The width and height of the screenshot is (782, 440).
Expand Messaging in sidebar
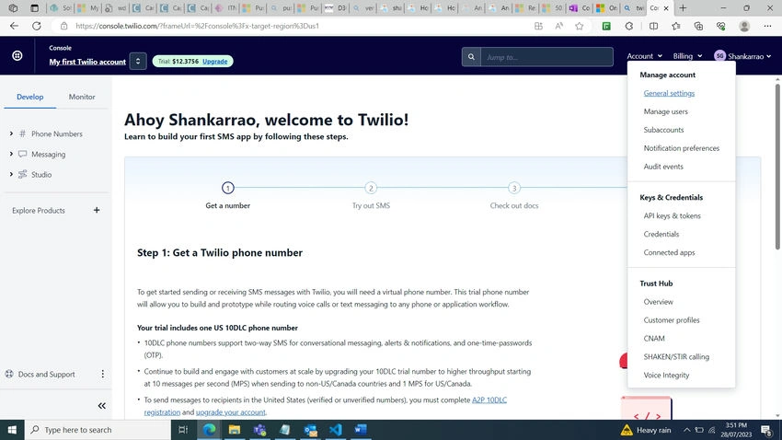coord(11,154)
